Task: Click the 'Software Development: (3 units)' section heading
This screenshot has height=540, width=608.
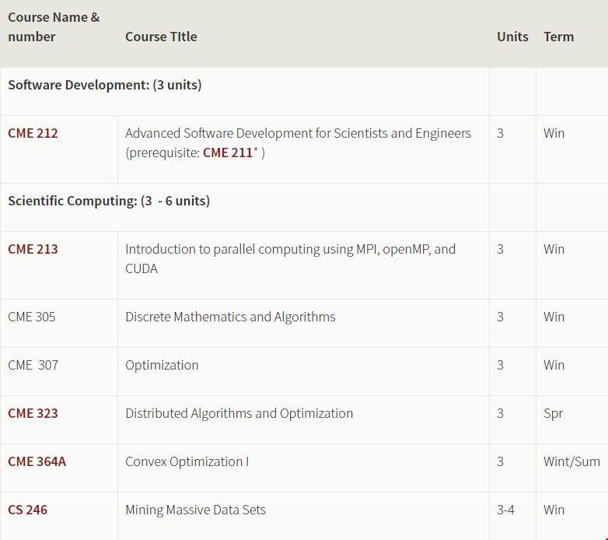Action: pos(104,85)
